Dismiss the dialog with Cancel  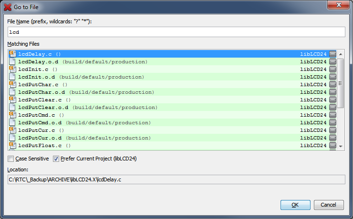[x=329, y=205]
